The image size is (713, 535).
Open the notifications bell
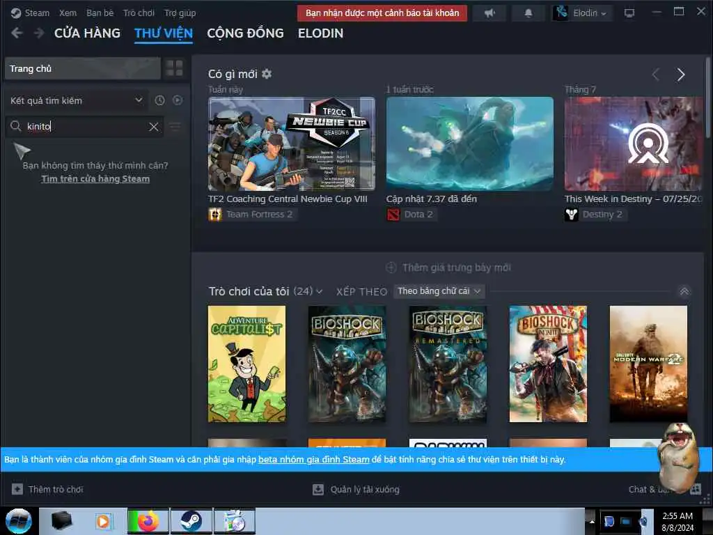(528, 13)
